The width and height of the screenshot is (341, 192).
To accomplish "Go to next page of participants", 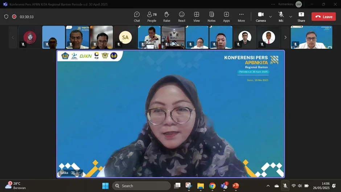I will coord(285,37).
